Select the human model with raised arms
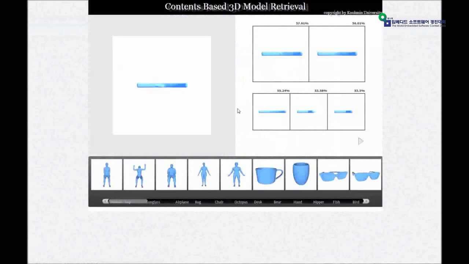The width and height of the screenshot is (469, 264). [x=139, y=175]
